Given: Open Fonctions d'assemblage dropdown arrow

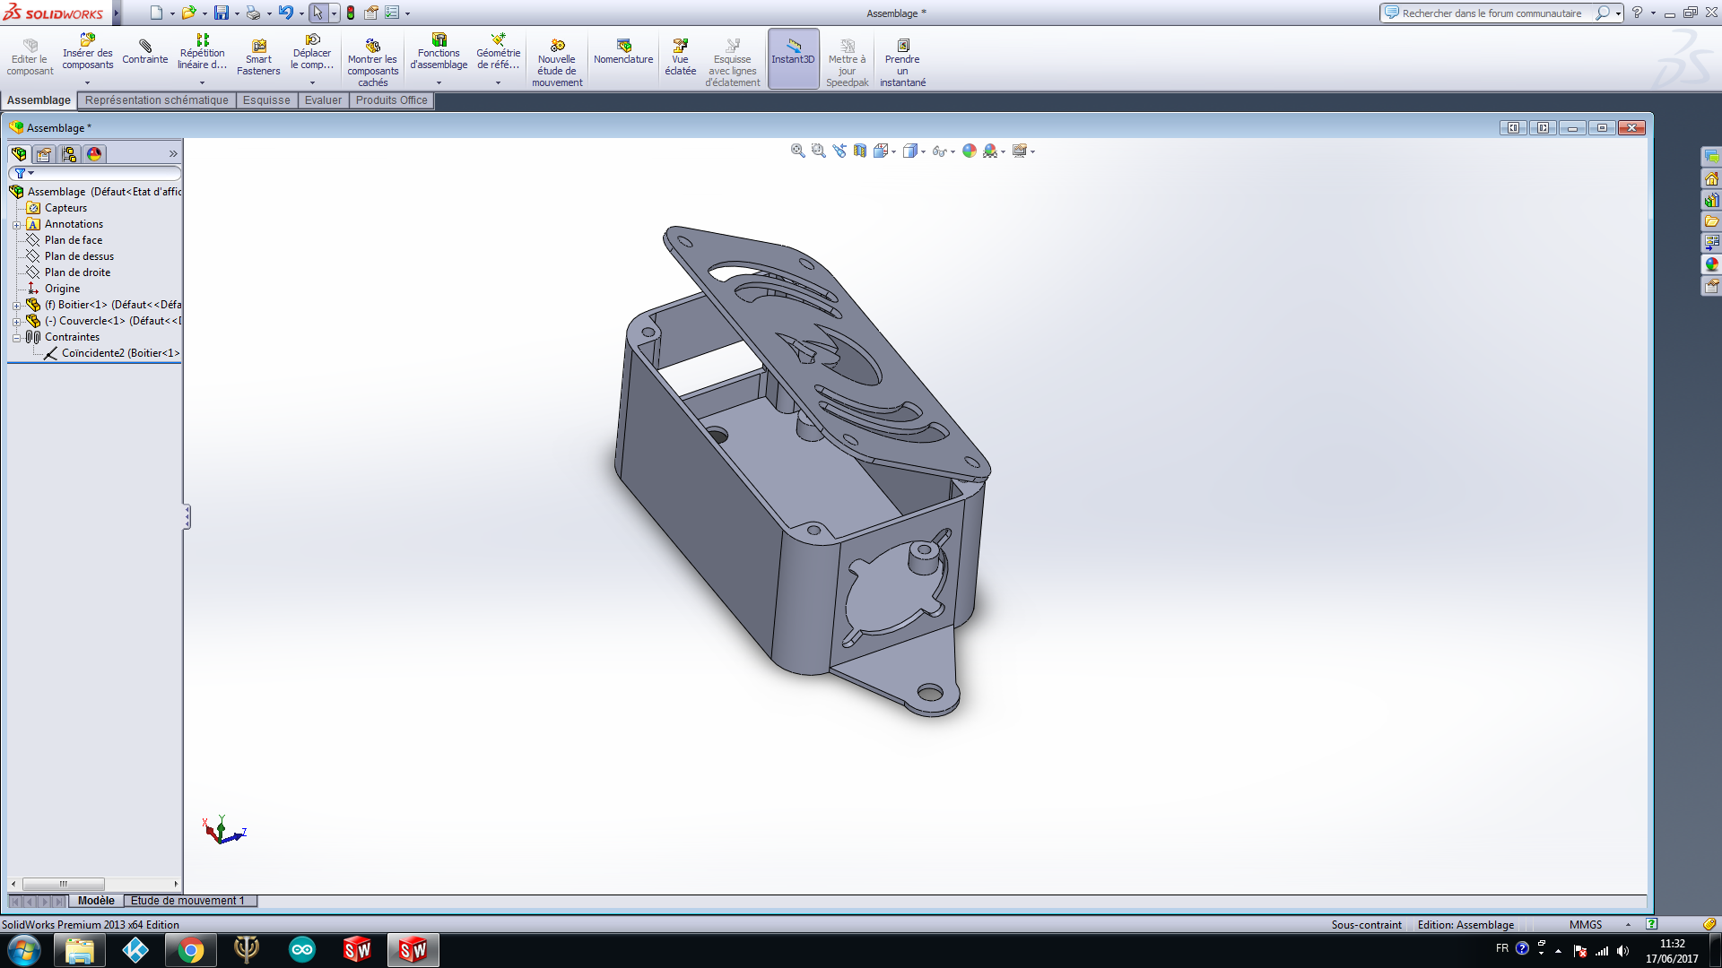Looking at the screenshot, I should 439,82.
